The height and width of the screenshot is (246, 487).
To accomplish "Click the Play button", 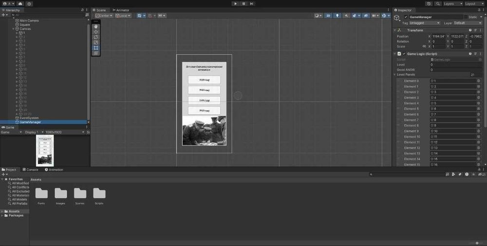I will click(x=235, y=4).
